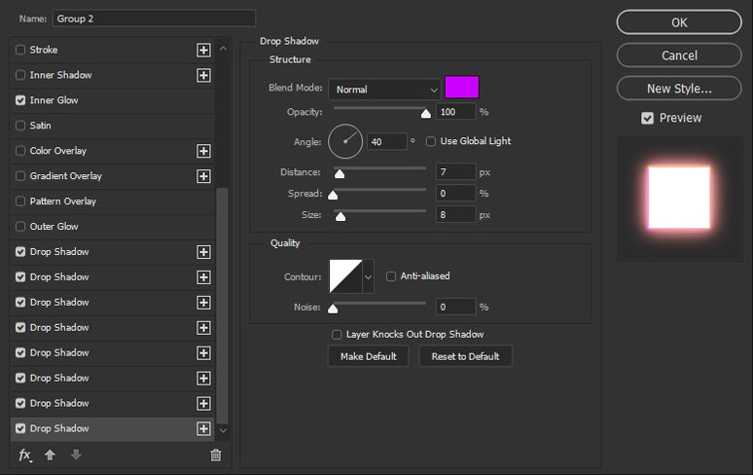Click the Spread value field
This screenshot has width=753, height=475.
pos(455,194)
